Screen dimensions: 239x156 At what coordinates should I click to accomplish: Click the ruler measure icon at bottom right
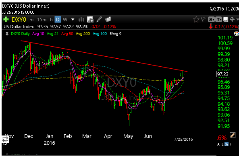[x=232, y=135]
